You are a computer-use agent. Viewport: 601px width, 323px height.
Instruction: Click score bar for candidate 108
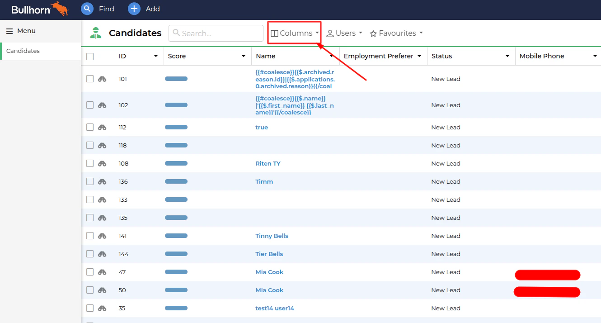(176, 163)
